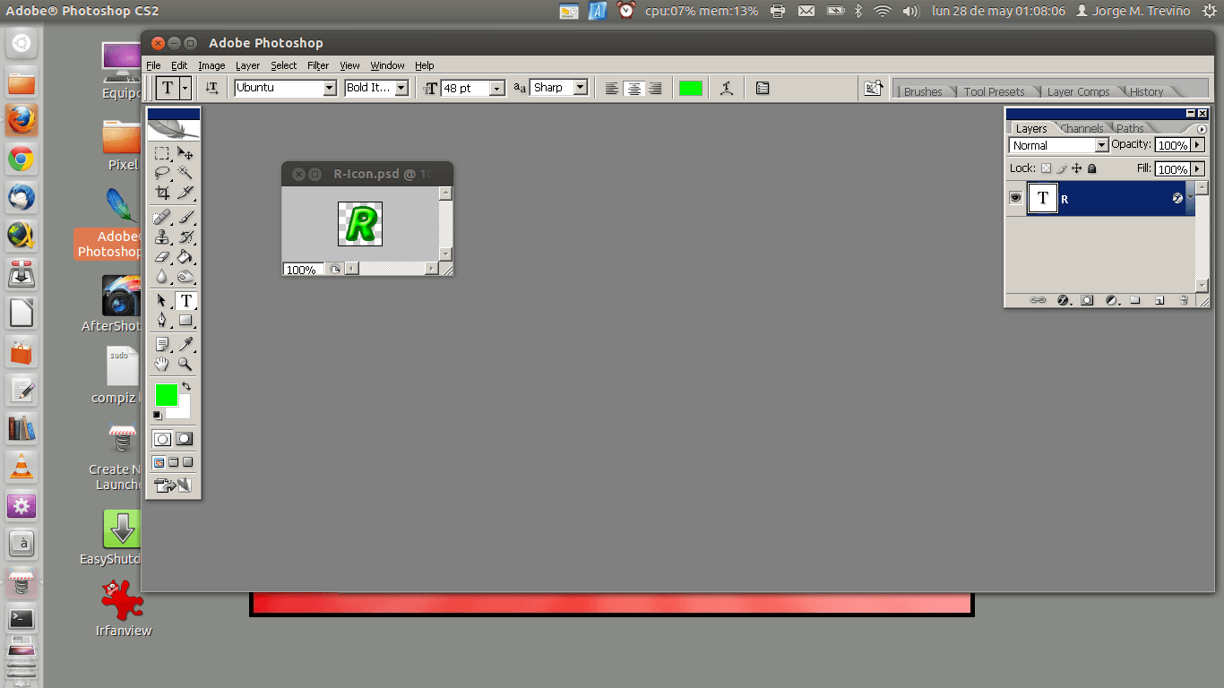
Task: Select the Eyedropper tool
Action: pos(185,345)
